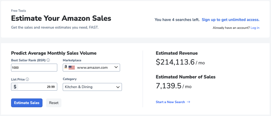The height and width of the screenshot is (116, 271).
Task: Click the arrow beside Start a New Search
Action: click(x=188, y=102)
